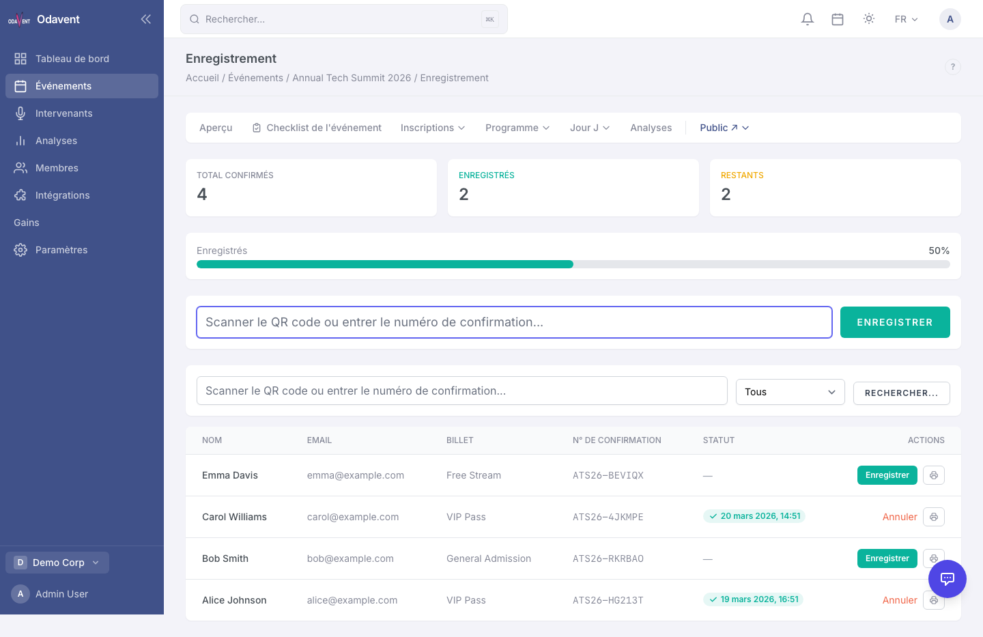The height and width of the screenshot is (637, 983).
Task: Switch to the Checklist de l'événement tab
Action: tap(317, 128)
